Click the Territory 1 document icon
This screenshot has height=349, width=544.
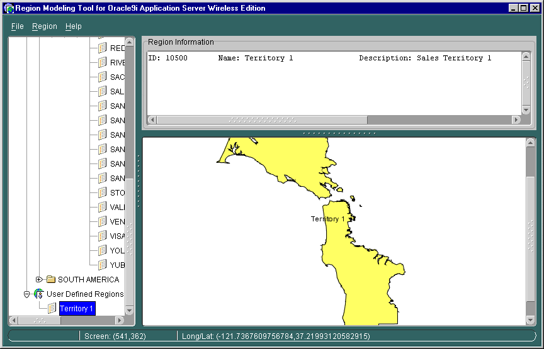pyautogui.click(x=52, y=309)
